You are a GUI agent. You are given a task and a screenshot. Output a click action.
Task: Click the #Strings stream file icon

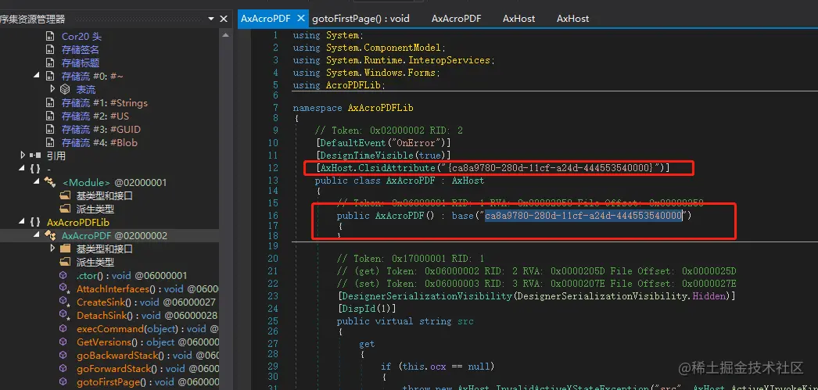click(x=50, y=102)
